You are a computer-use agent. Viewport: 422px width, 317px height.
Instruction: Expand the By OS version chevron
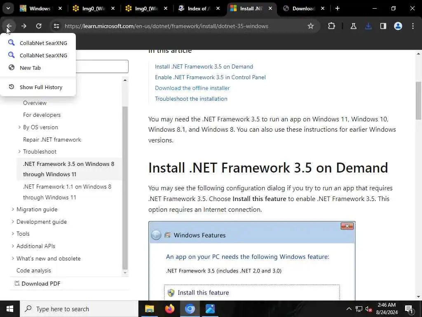[x=19, y=127]
